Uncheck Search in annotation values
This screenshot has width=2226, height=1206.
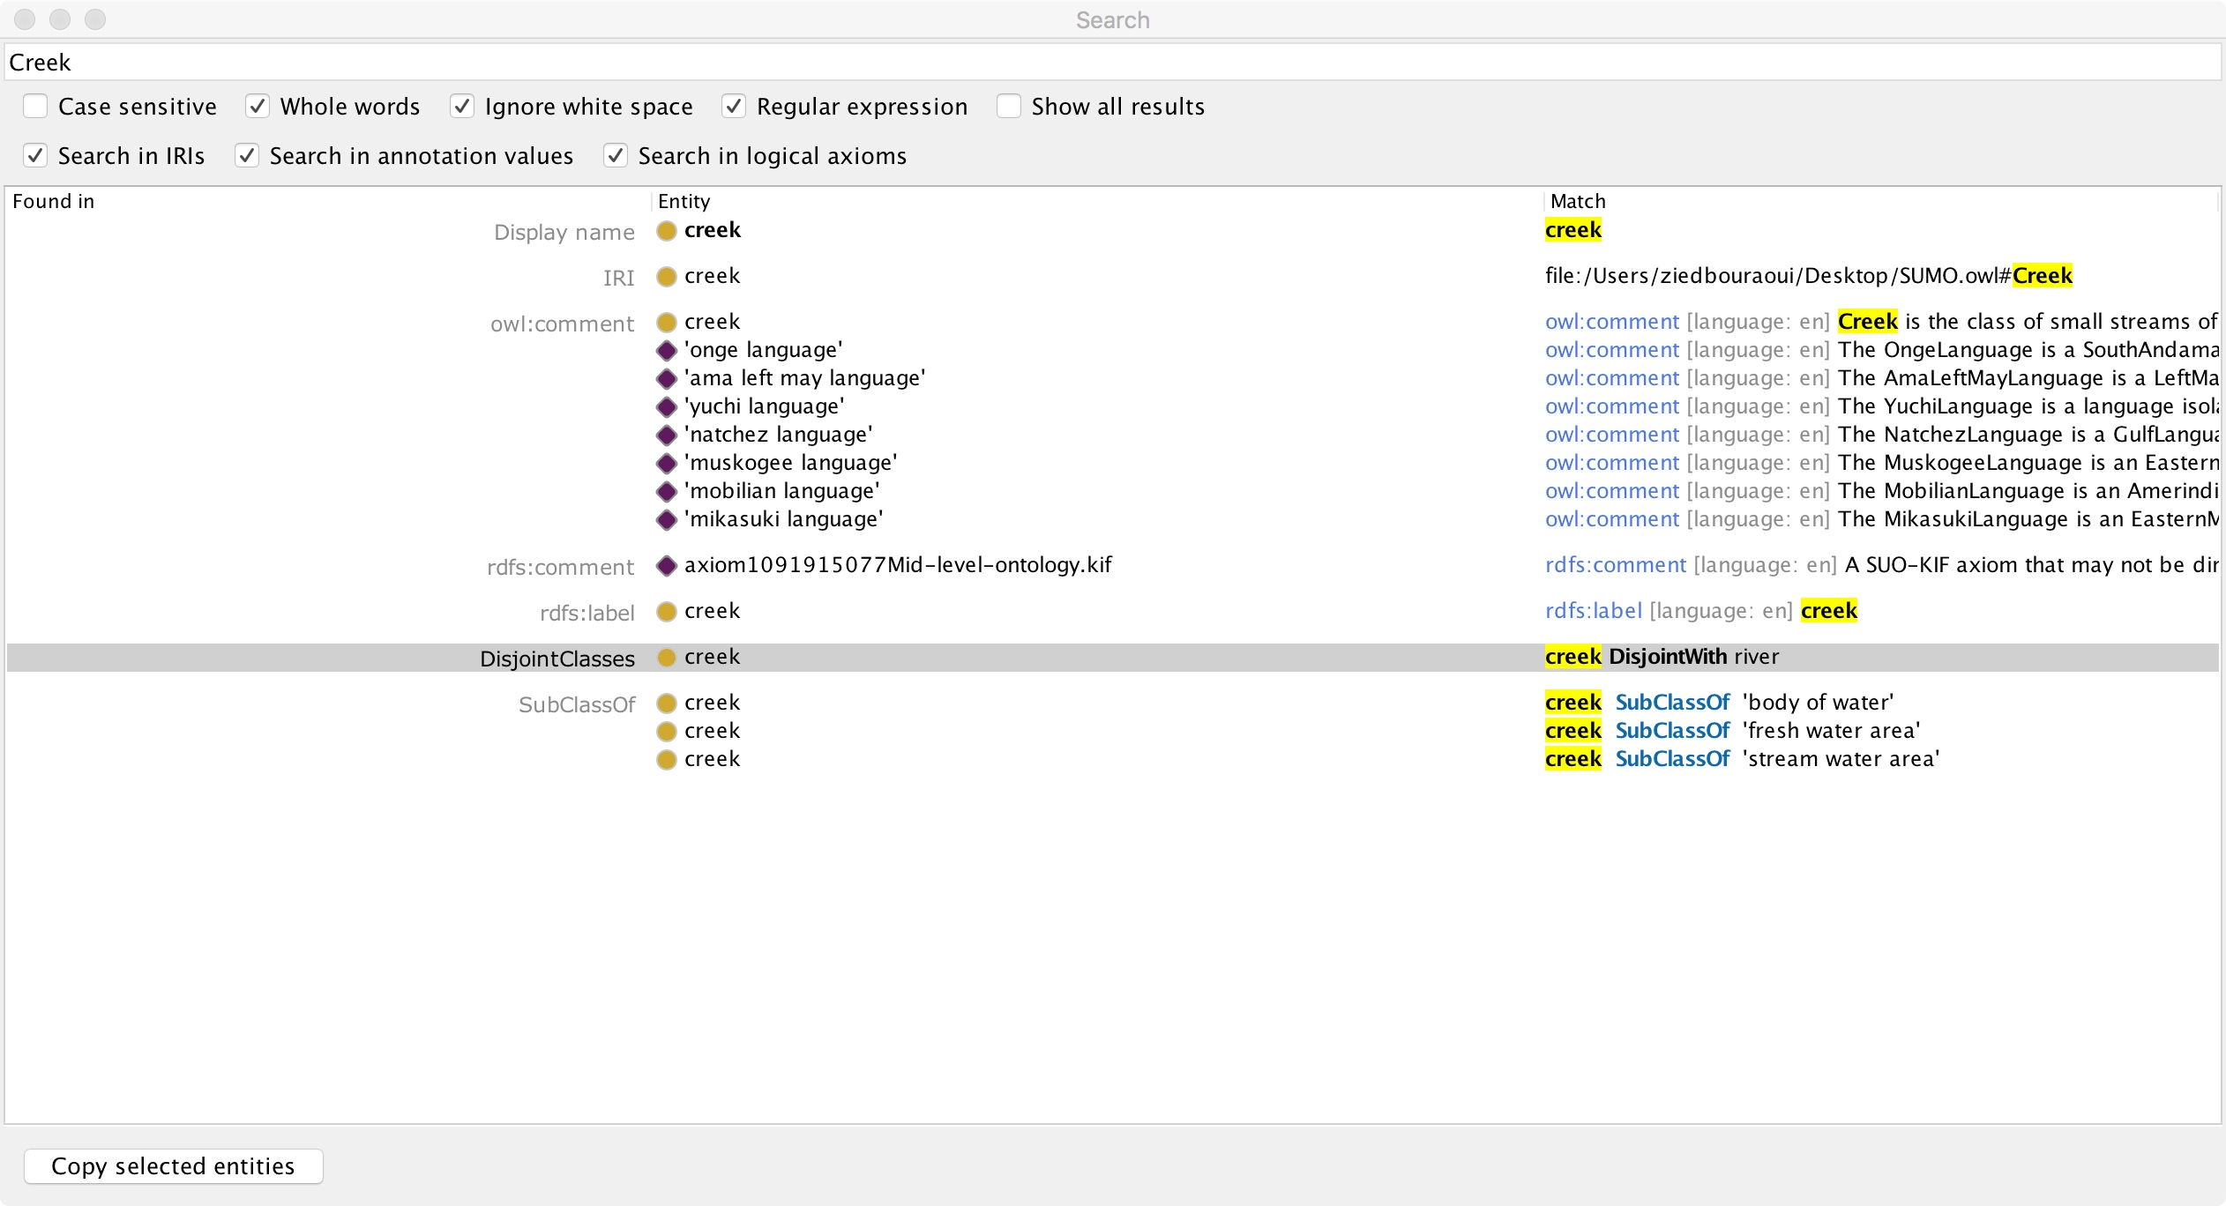pyautogui.click(x=247, y=156)
